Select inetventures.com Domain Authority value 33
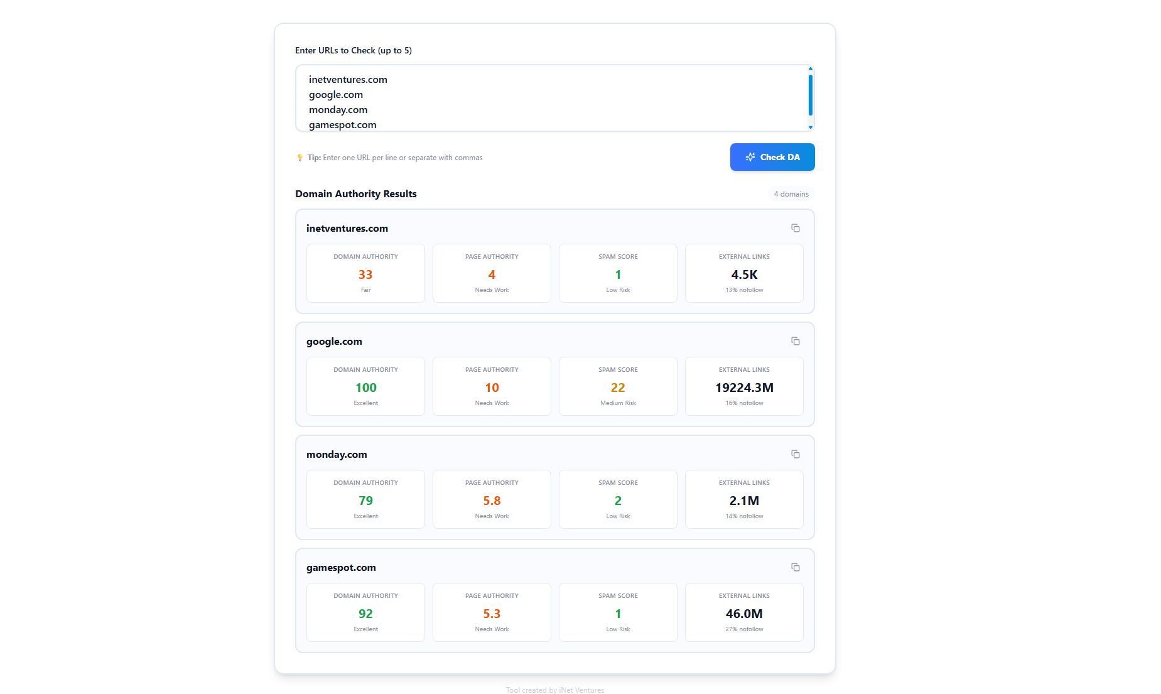This screenshot has height=694, width=1161. point(365,274)
